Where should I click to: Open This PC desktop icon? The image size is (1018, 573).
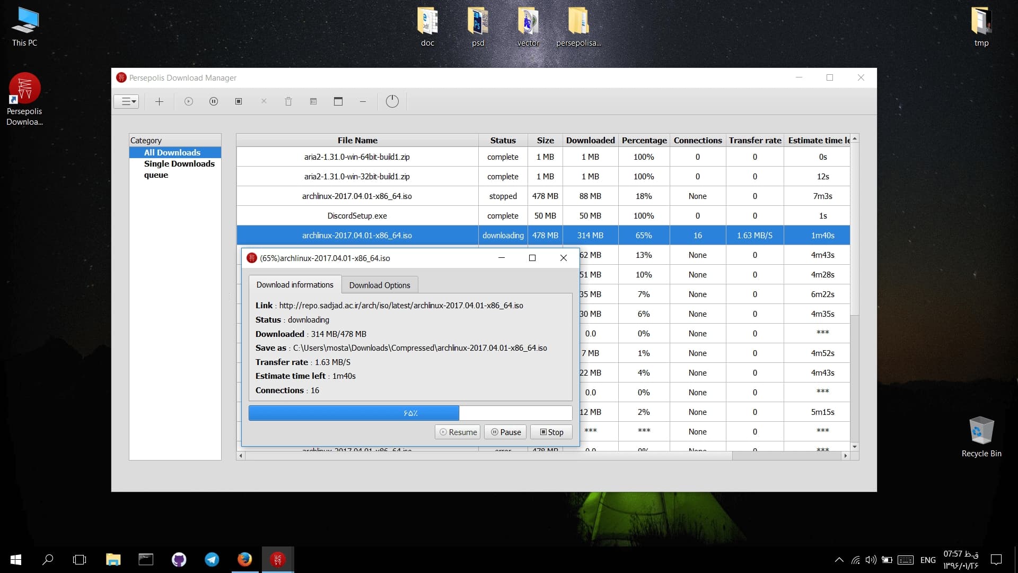click(x=24, y=27)
